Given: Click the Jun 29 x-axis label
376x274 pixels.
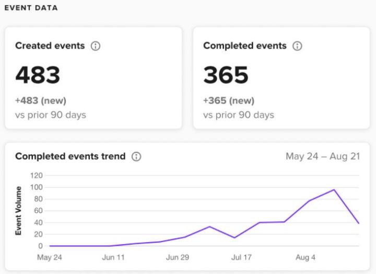Looking at the screenshot, I should pos(178,257).
